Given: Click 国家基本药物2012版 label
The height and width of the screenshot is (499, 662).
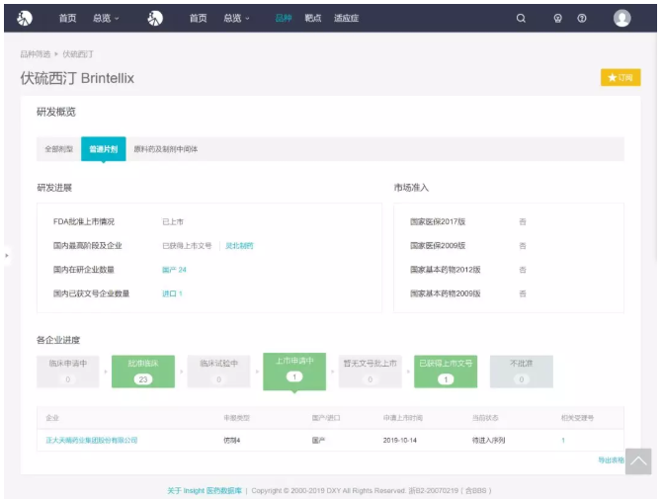Looking at the screenshot, I should point(445,270).
